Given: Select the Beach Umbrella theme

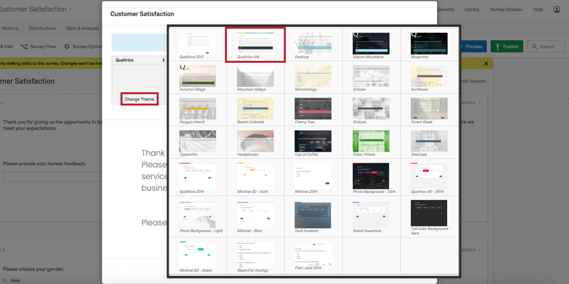Looking at the screenshot, I should pos(255,110).
